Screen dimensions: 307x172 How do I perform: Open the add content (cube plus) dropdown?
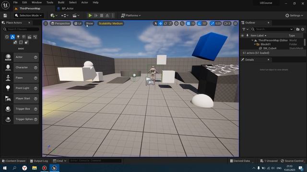tap(54, 15)
